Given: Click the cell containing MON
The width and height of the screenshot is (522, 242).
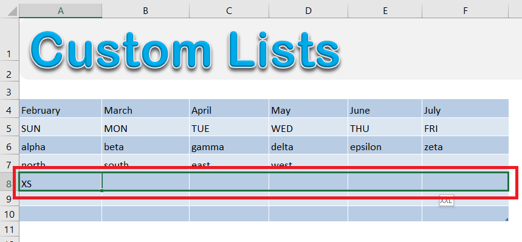Looking at the screenshot, I should tap(145, 127).
